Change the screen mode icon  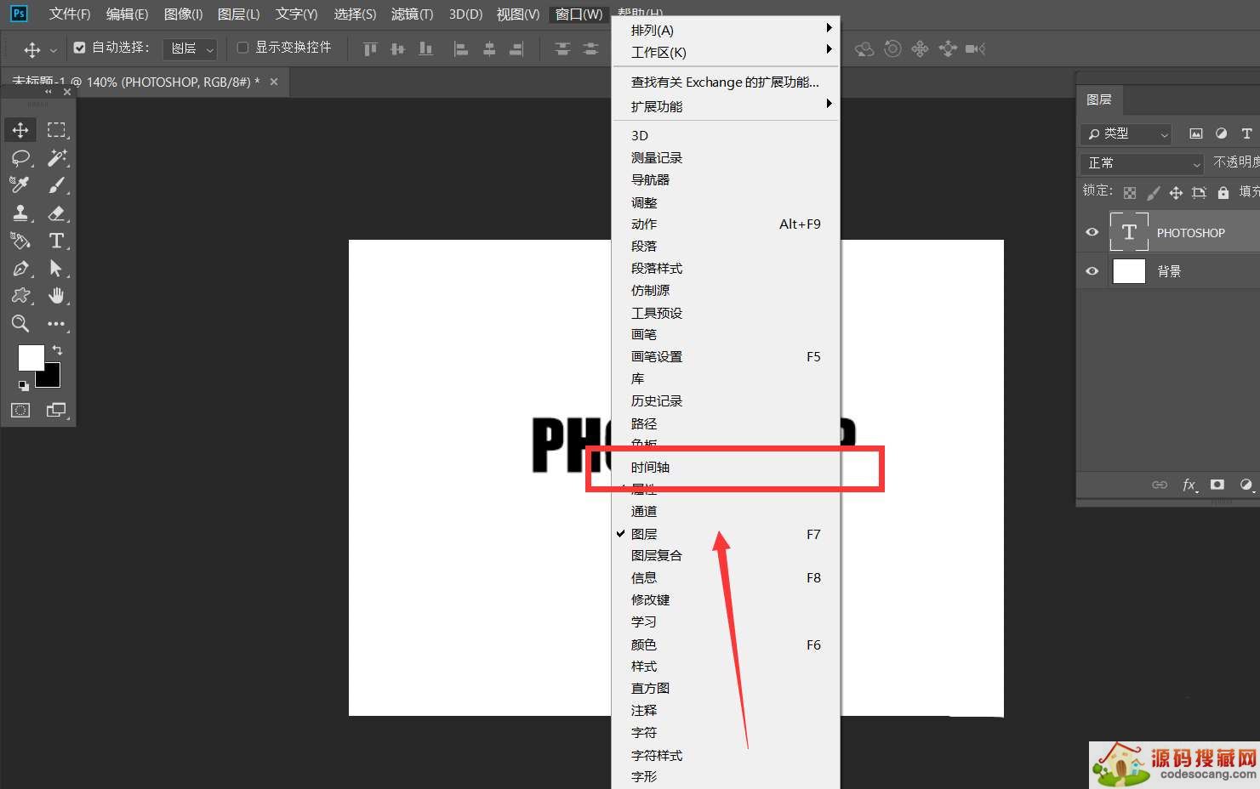tap(56, 410)
